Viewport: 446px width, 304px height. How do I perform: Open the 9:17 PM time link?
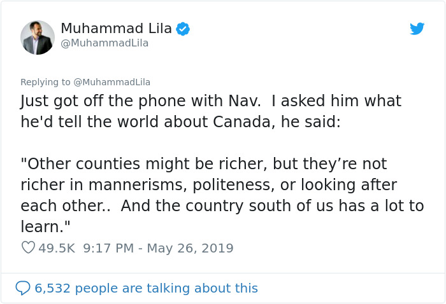(108, 248)
